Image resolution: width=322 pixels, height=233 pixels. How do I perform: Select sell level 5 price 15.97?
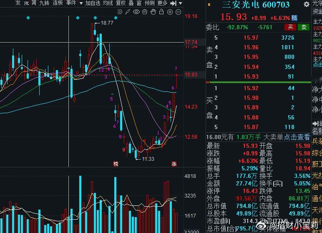pos(251,38)
